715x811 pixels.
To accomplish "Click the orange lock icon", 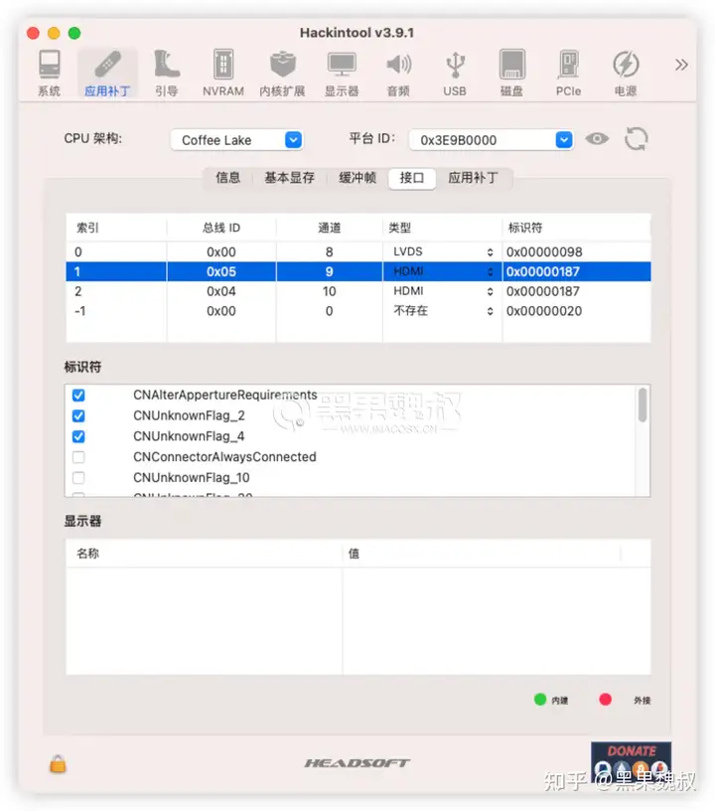I will point(58,763).
